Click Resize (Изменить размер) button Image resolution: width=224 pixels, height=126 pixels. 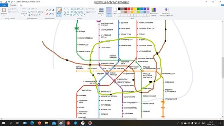(36, 12)
